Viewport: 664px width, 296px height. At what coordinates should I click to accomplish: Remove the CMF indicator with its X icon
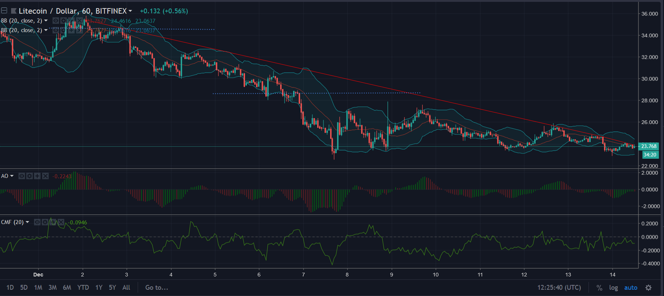[61, 222]
